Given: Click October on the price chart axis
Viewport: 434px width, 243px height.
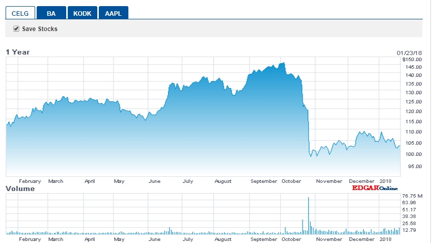Looking at the screenshot, I should [x=291, y=181].
